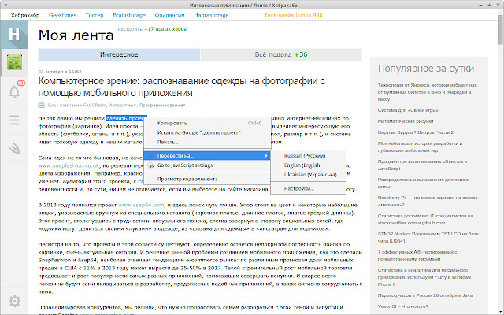Choose "Искать на Google" context menu entry
The image size is (504, 315).
[197, 132]
